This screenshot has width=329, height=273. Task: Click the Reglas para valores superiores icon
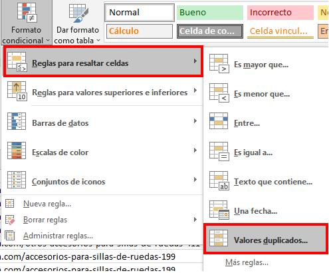pyautogui.click(x=17, y=91)
